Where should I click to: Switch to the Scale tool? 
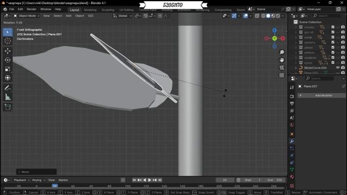click(8, 69)
